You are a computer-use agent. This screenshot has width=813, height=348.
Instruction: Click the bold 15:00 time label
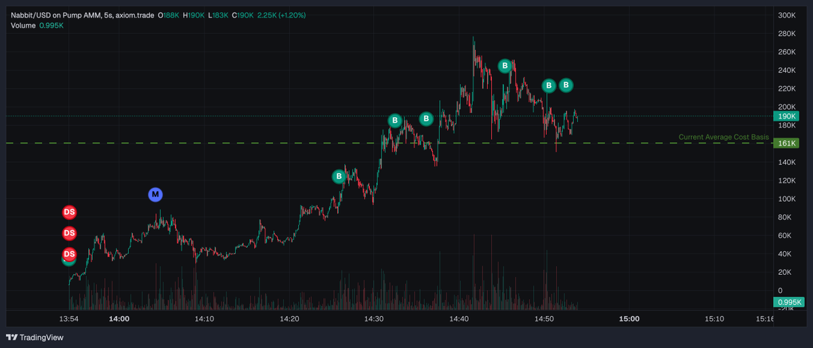(x=629, y=318)
